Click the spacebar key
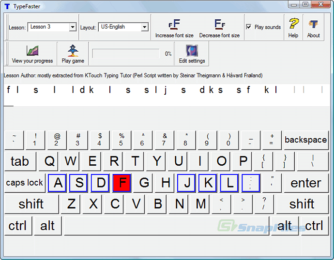The width and height of the screenshot is (334, 260). tap(167, 226)
